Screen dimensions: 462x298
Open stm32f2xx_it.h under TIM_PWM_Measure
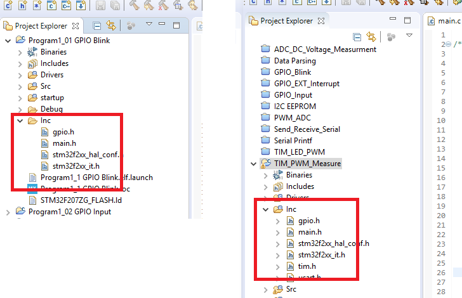tap(322, 255)
